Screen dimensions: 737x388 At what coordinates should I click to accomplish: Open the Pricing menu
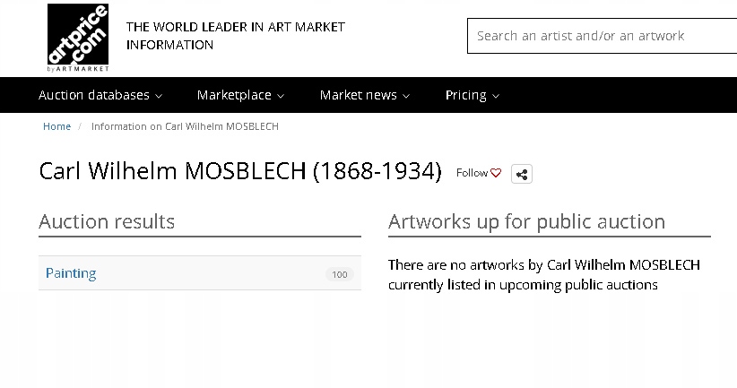point(466,95)
